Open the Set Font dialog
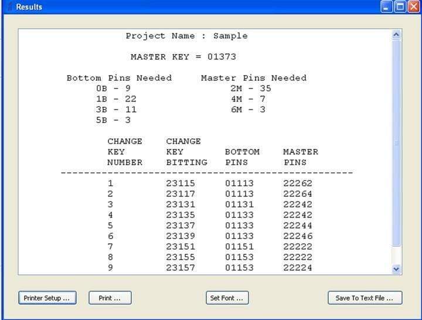The width and height of the screenshot is (422, 320). pos(226,298)
